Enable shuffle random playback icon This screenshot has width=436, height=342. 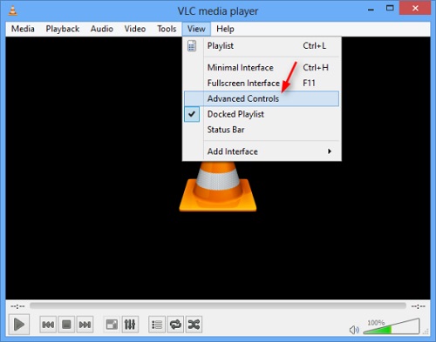[x=194, y=325]
